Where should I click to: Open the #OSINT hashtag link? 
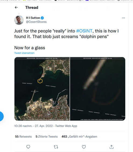[x=84, y=31]
